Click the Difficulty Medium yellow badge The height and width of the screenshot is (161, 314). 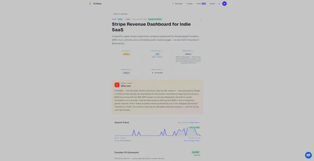[x=126, y=54]
